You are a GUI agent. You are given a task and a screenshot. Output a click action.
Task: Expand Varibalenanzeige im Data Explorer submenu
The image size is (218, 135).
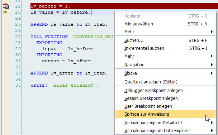click(x=165, y=131)
